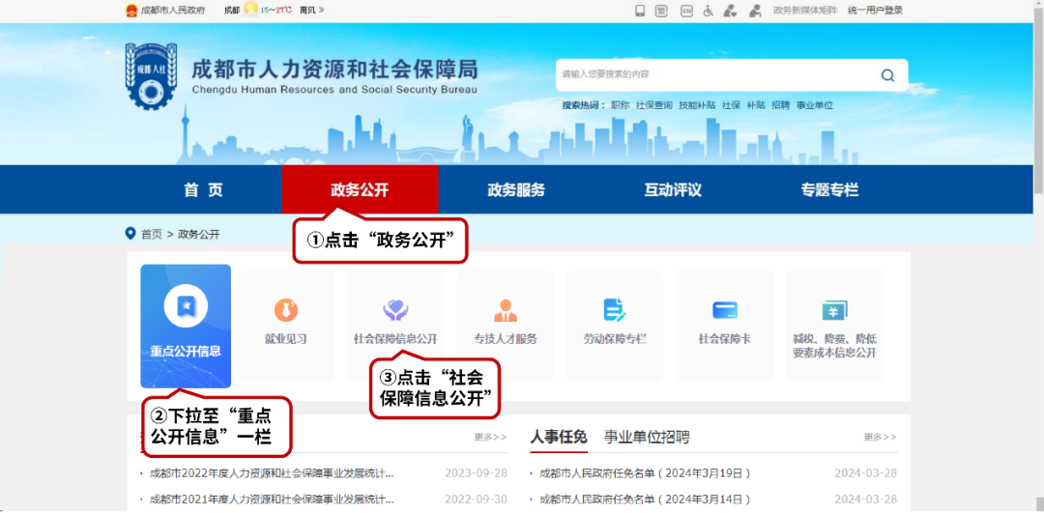The width and height of the screenshot is (1044, 513).
Task: Select the 政务公开 navigation tab
Action: click(x=360, y=189)
